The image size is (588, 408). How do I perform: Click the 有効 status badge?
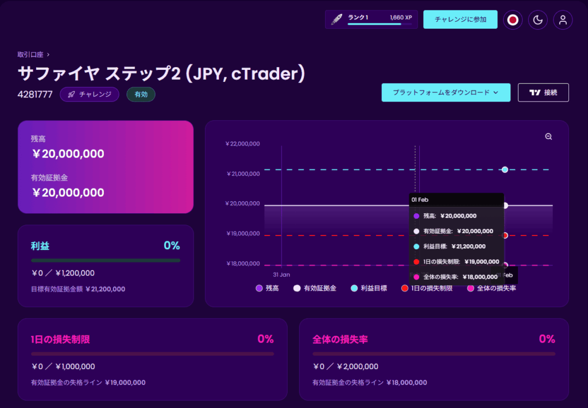(x=141, y=95)
